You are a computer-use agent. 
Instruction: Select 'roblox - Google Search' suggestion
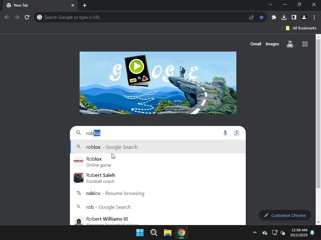point(158,147)
